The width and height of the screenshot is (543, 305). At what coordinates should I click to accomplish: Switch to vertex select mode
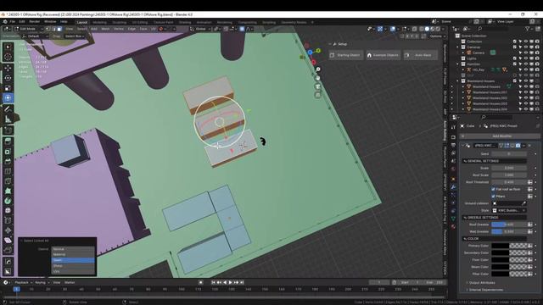(x=48, y=29)
